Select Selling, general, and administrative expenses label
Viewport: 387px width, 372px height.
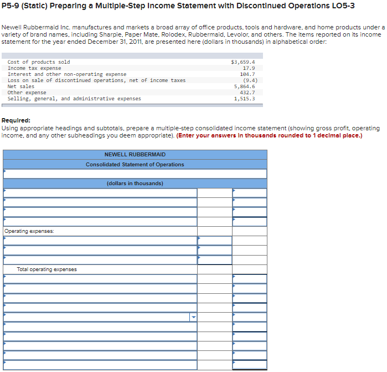[74, 99]
